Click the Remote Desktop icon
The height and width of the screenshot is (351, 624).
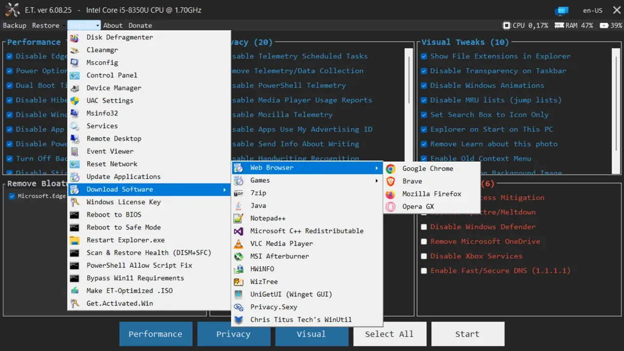[x=75, y=138]
